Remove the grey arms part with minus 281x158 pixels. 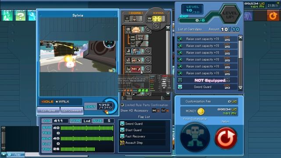pos(148,60)
